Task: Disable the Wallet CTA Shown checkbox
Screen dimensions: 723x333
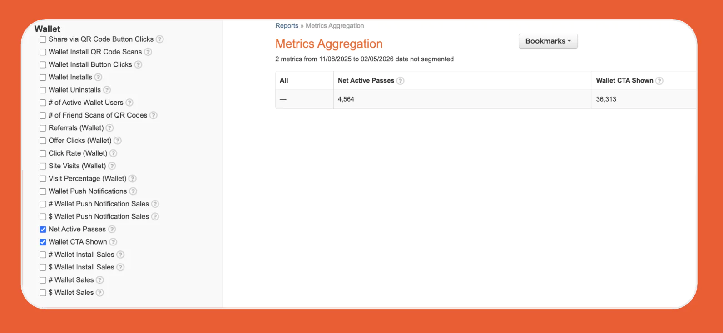Action: click(x=43, y=242)
